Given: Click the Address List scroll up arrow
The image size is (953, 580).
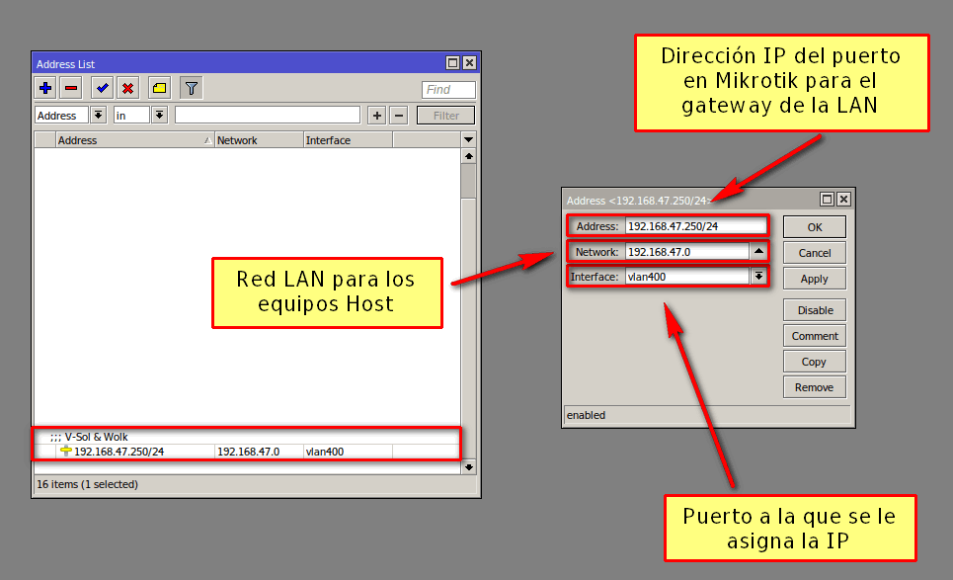Looking at the screenshot, I should pos(468,156).
